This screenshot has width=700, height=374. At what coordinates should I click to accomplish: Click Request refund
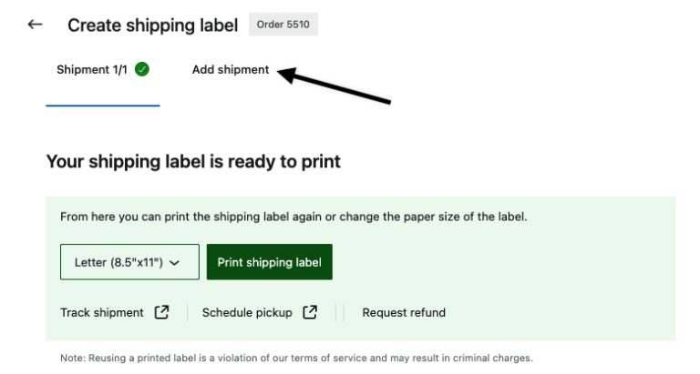[x=404, y=312]
